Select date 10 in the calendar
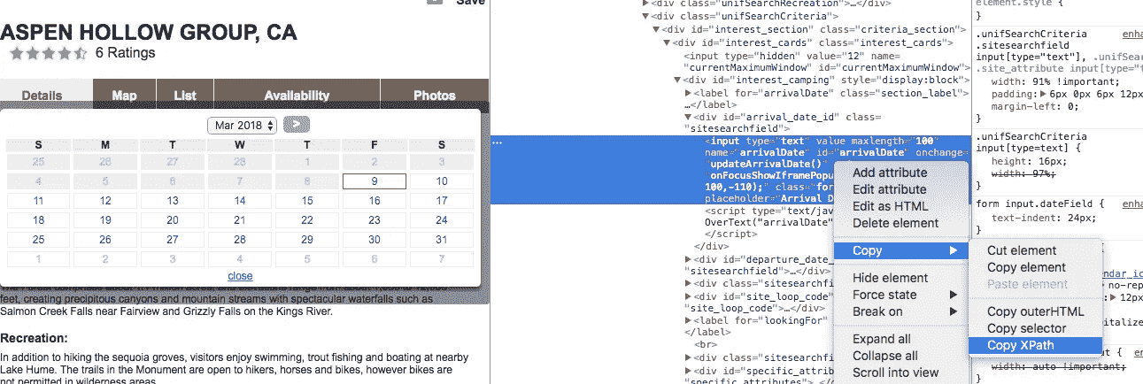This screenshot has height=384, width=1143. pos(442,181)
